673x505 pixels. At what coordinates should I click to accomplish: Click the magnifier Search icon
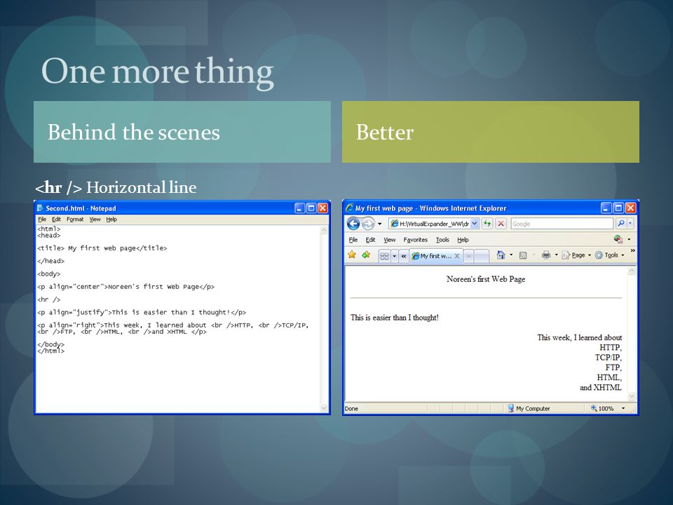620,224
